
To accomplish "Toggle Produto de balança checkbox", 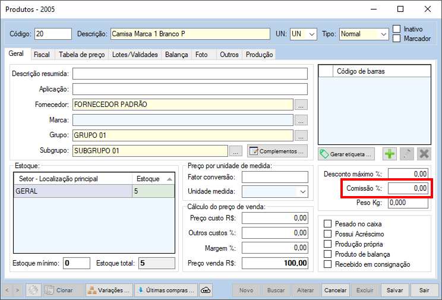I will (x=328, y=254).
